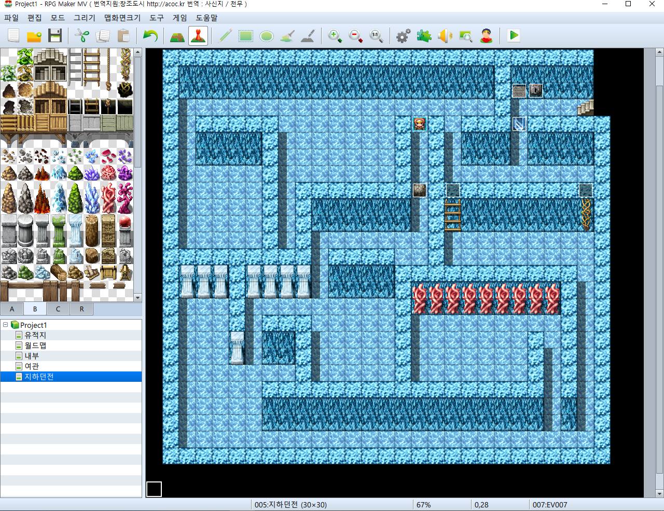Click the tileset palette scroll down arrow

click(137, 298)
